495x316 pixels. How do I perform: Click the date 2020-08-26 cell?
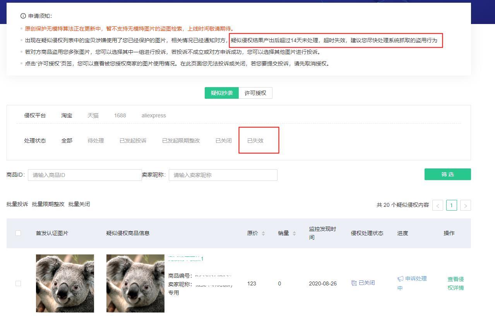(323, 283)
